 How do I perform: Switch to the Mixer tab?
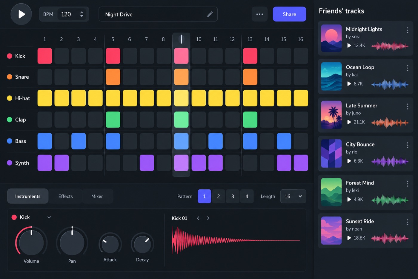click(97, 196)
